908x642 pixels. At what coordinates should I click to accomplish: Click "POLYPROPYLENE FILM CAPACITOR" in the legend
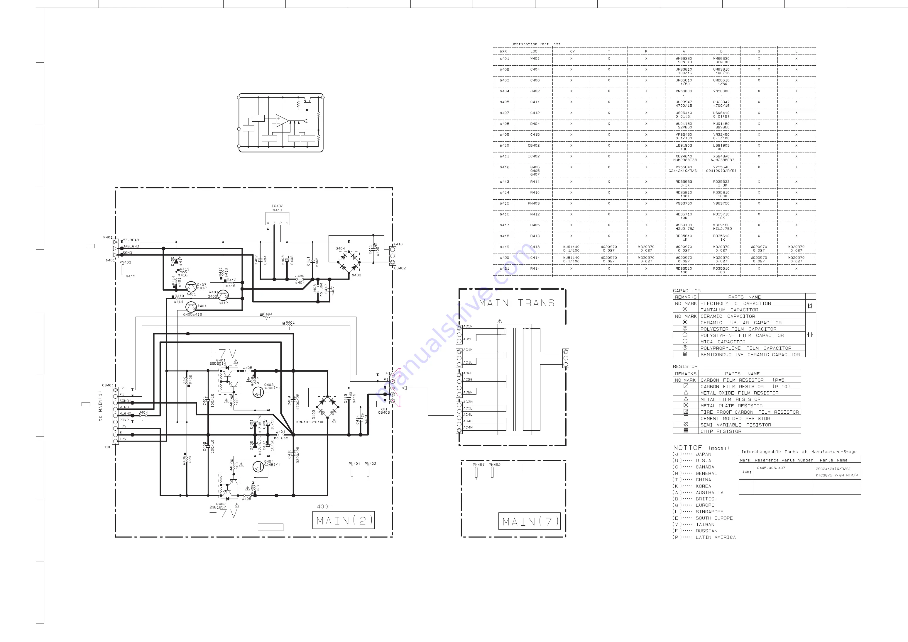click(746, 348)
